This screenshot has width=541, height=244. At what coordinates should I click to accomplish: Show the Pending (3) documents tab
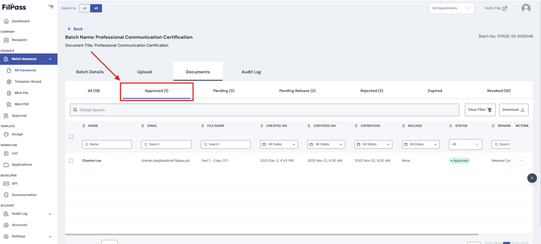click(223, 91)
